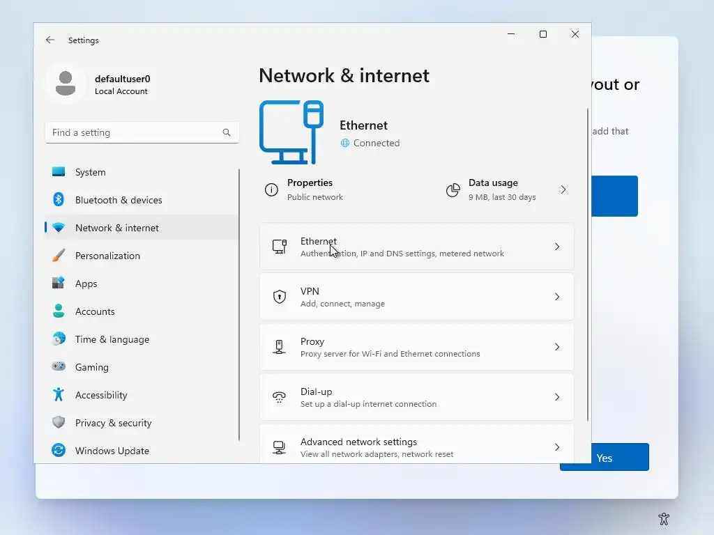Click the Advanced network settings icon
The height and width of the screenshot is (535, 714).
[279, 447]
